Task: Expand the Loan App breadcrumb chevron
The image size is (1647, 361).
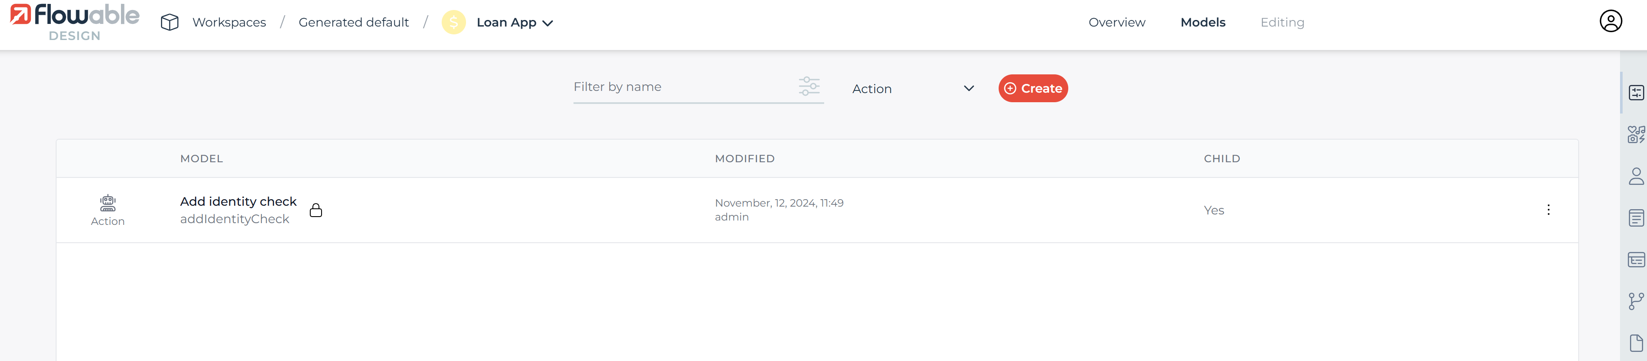Action: (548, 22)
